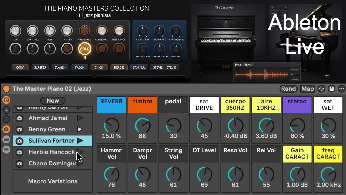Click the HAMMER knob
Screen dimensions: 346x195
pyautogui.click(x=67, y=31)
